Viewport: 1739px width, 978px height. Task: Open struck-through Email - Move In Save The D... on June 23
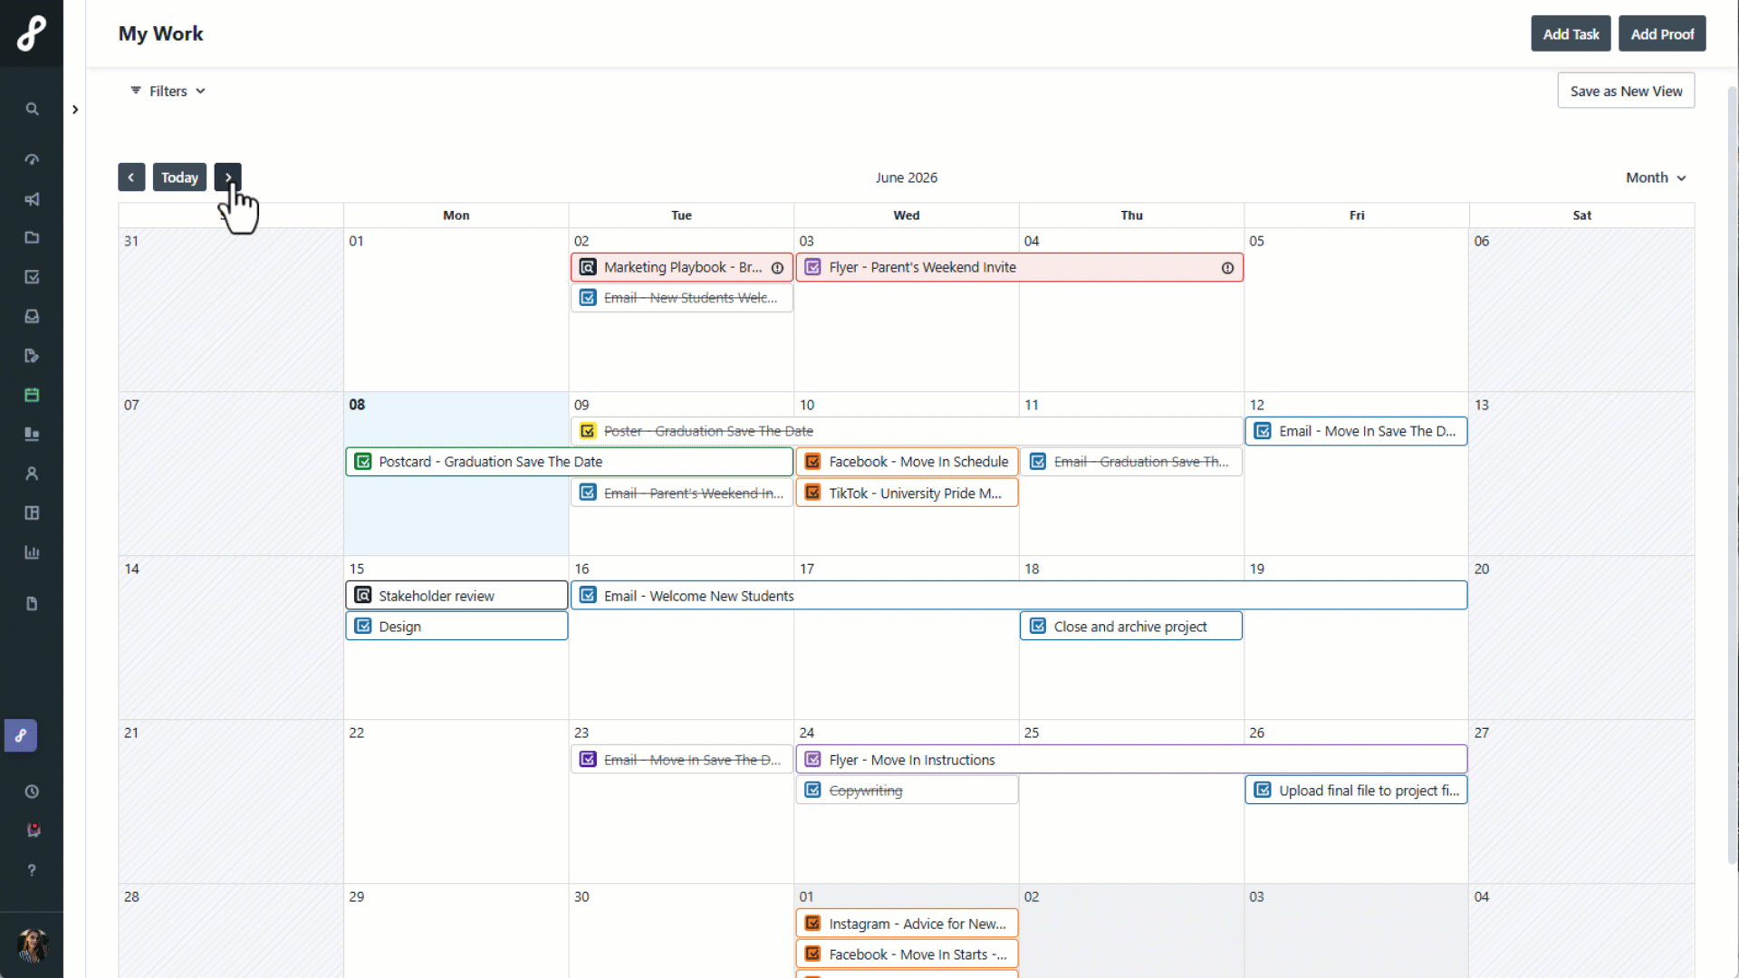pyautogui.click(x=682, y=760)
